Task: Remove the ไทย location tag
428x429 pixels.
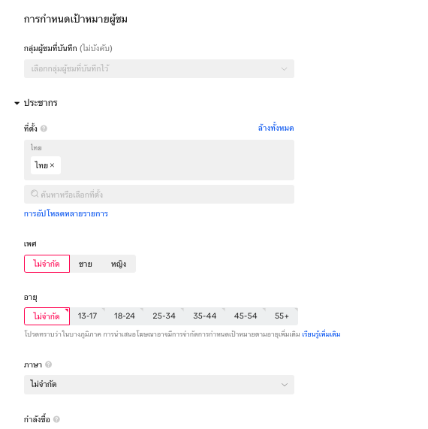Action: coord(53,165)
